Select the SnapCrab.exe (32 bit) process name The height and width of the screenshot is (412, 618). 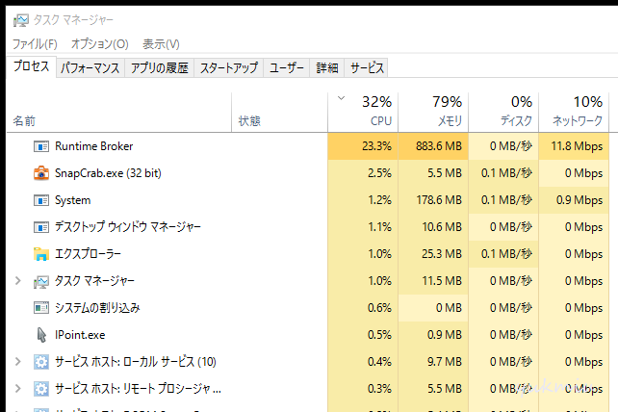(x=108, y=173)
